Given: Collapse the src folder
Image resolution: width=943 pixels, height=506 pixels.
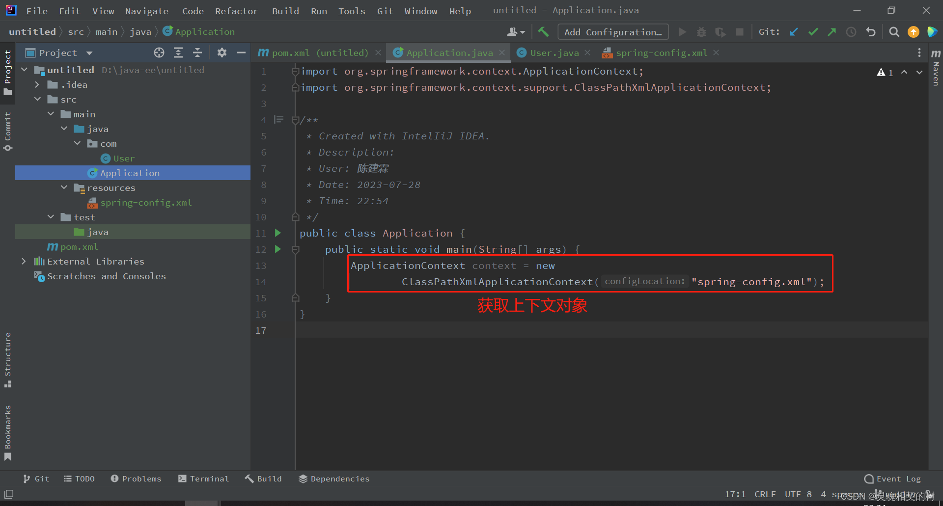Looking at the screenshot, I should [37, 99].
